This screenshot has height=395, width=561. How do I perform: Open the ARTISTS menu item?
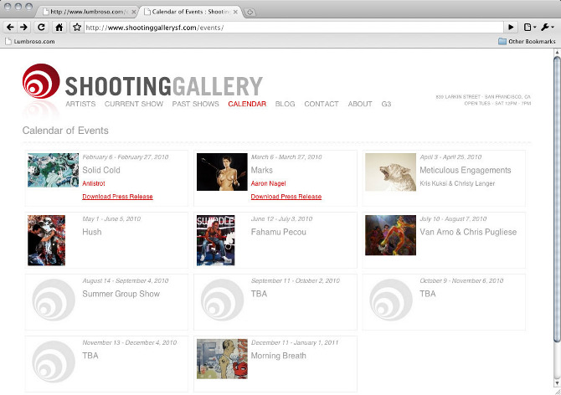pyautogui.click(x=80, y=104)
